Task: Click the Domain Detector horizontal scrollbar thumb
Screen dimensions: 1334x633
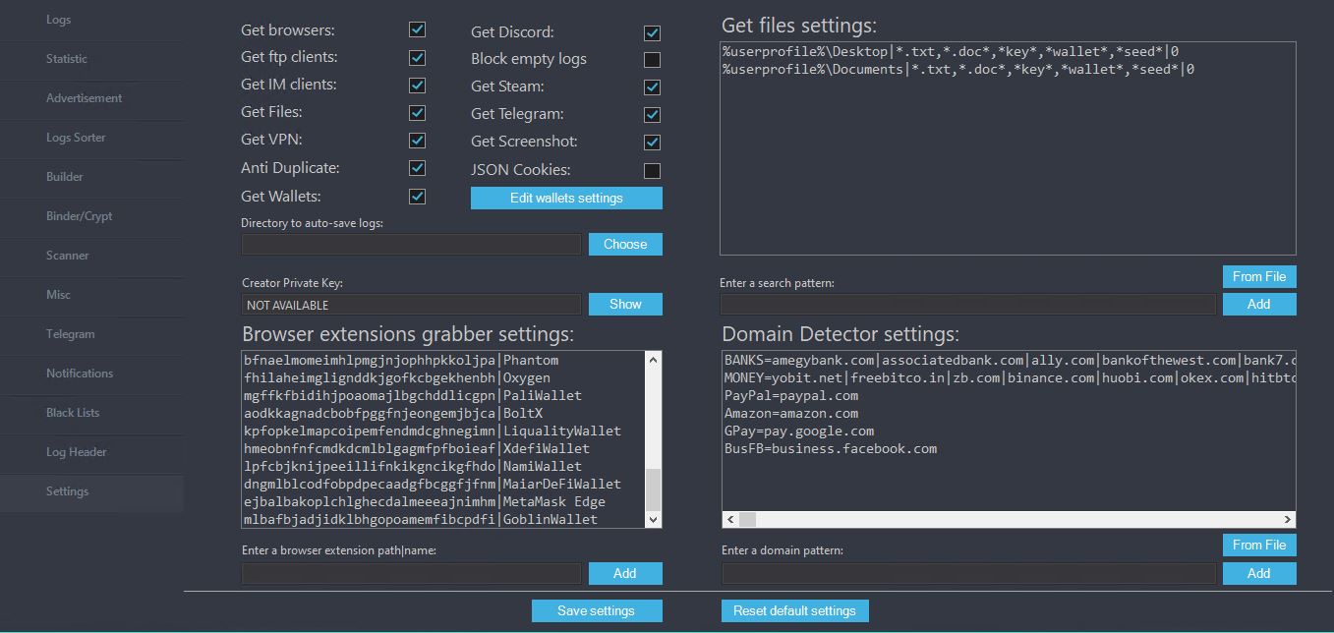Action: point(747,519)
